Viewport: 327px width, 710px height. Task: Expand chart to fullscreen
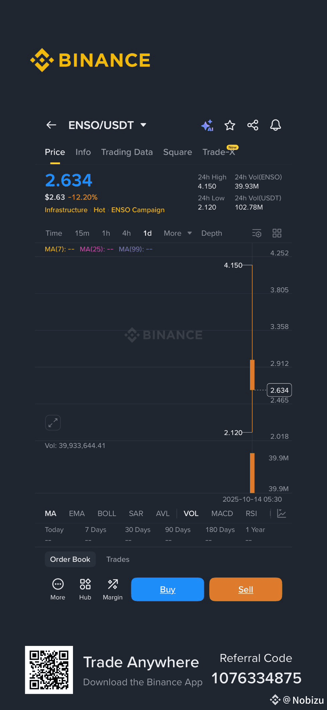[53, 423]
